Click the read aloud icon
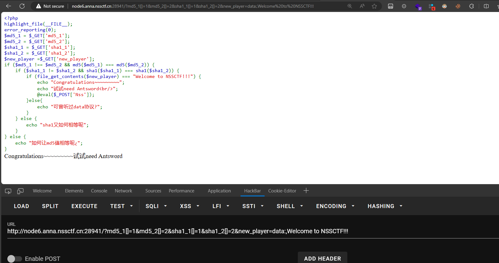The width and height of the screenshot is (499, 263). click(362, 6)
